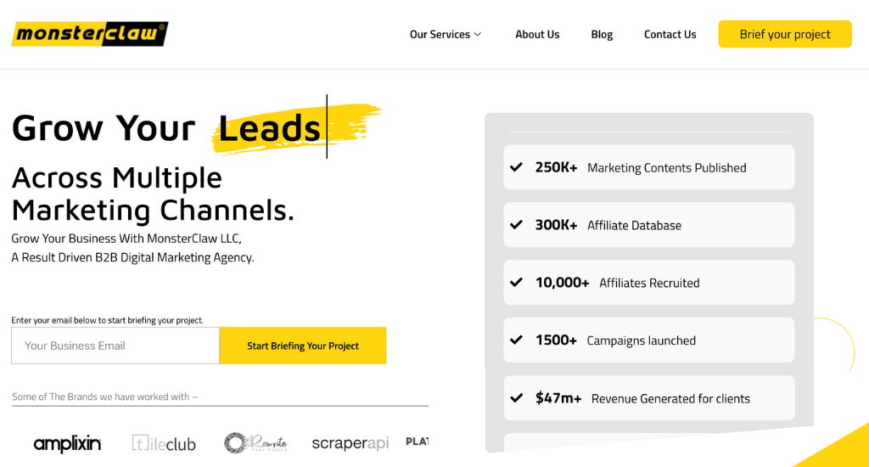This screenshot has width=869, height=467.
Task: Click the Rewrite brand logo
Action: pyautogui.click(x=255, y=442)
